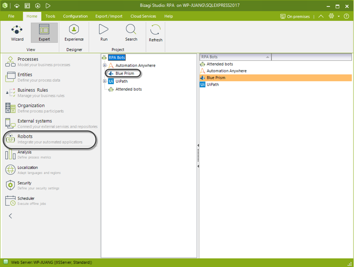
Task: Open the Tools tab
Action: click(50, 16)
